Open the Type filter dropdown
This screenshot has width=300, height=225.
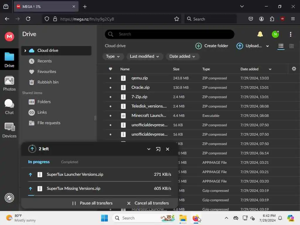[113, 57]
